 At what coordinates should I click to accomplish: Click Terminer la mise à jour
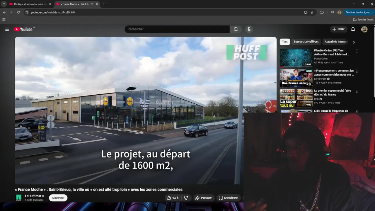tap(357, 12)
